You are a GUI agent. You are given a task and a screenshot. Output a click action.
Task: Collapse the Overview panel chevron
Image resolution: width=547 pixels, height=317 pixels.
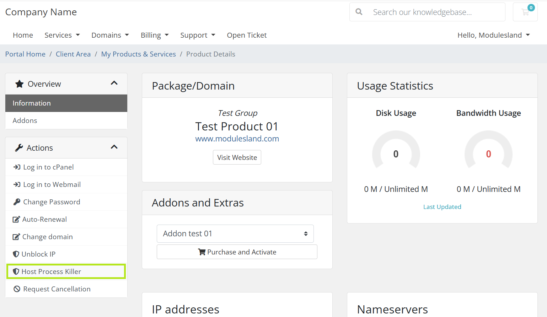114,83
